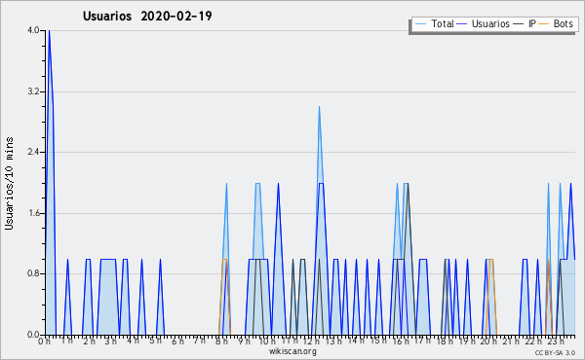Image resolution: width=585 pixels, height=360 pixels.
Task: Click the wikiscan.org text below chart
Action: point(292,351)
